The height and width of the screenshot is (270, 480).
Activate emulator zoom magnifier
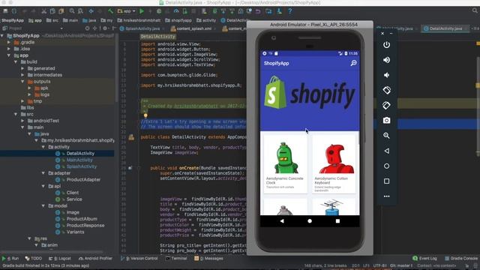click(x=387, y=135)
